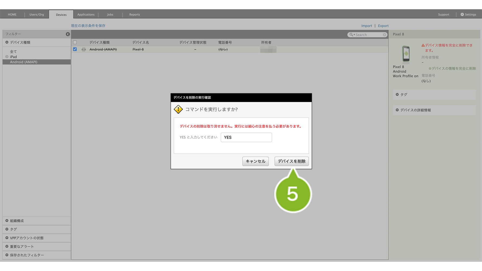The width and height of the screenshot is (482, 271).
Task: Select 全て in device type filter
Action: 13,51
